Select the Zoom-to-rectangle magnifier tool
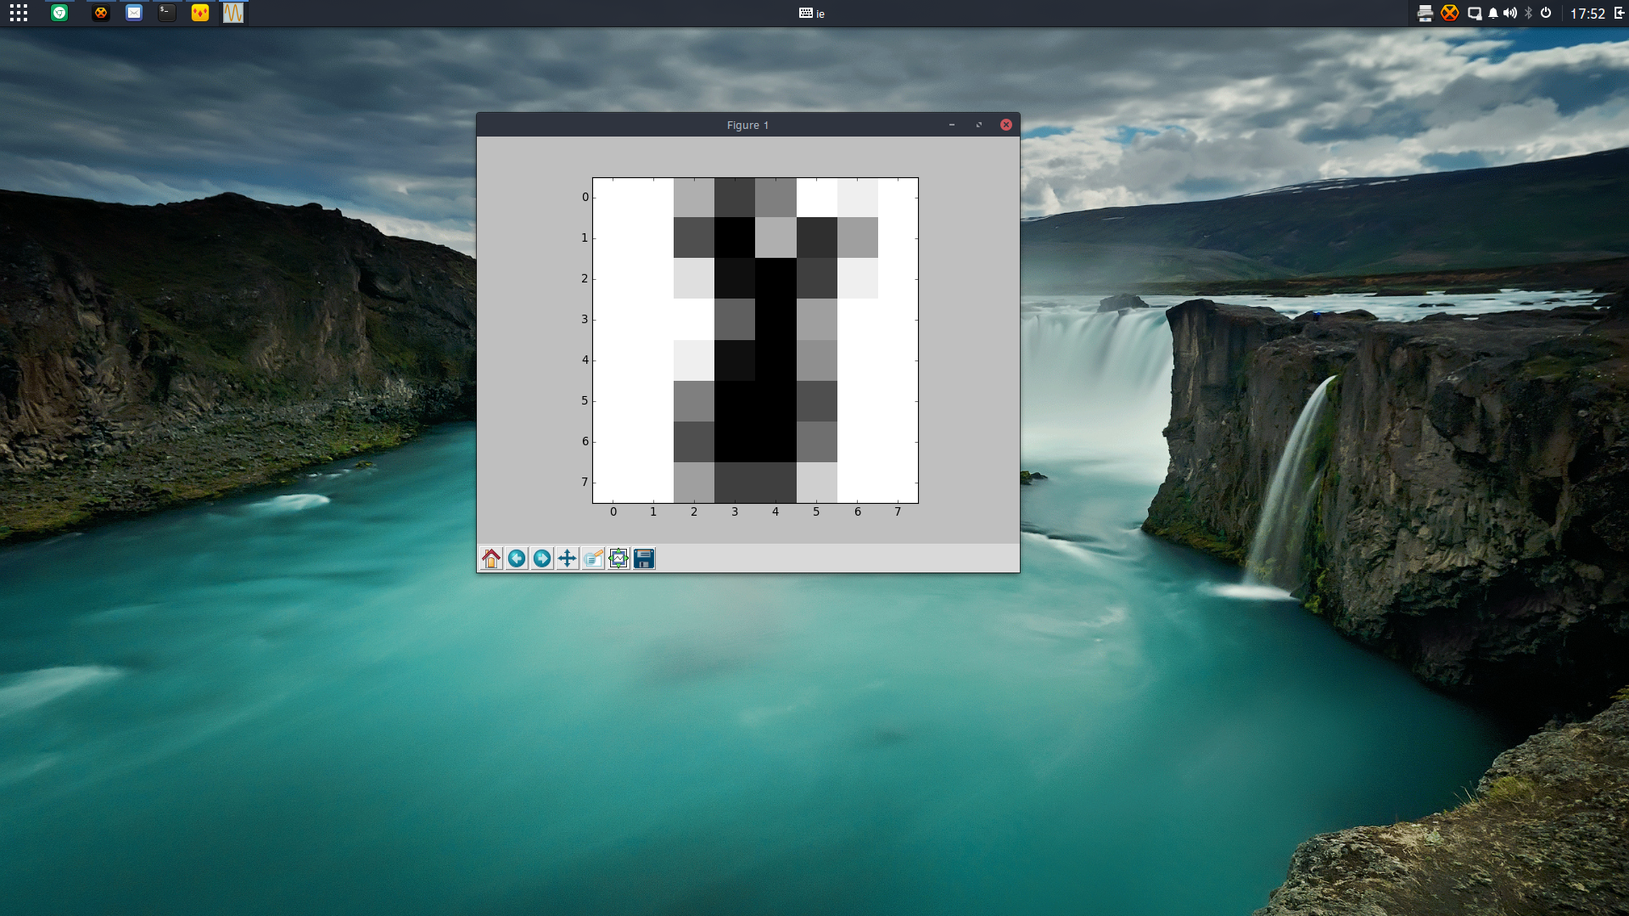The image size is (1629, 916). tap(593, 558)
